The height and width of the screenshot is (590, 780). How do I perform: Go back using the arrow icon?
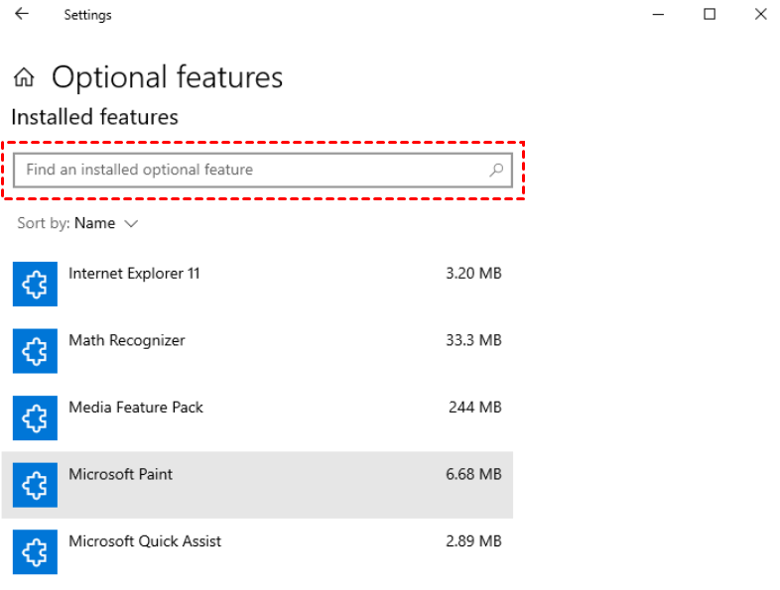click(x=21, y=15)
